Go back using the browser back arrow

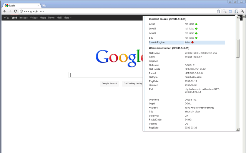pyautogui.click(x=5, y=11)
